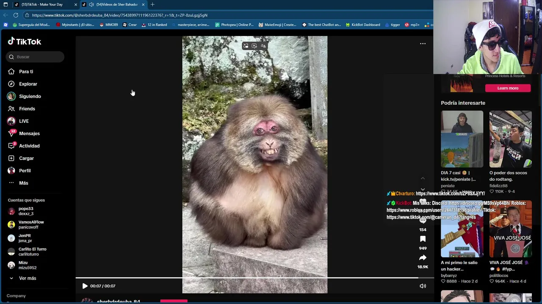Screen dimensions: 542x304
Task: Go back in browser
Action: coord(6,15)
